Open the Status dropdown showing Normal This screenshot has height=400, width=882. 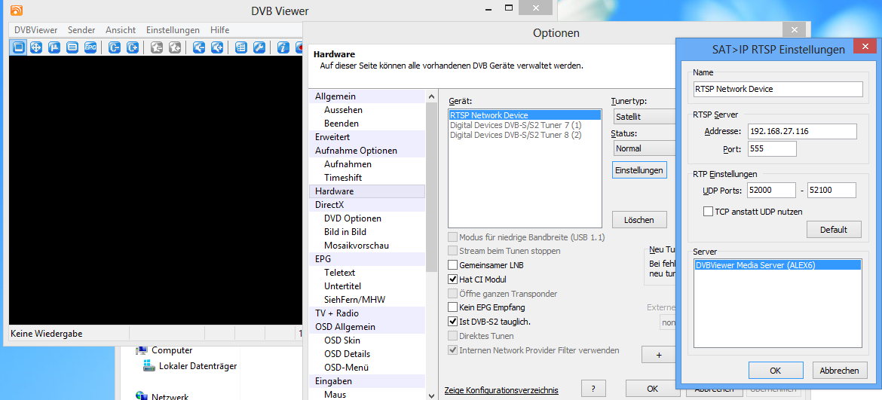click(642, 148)
